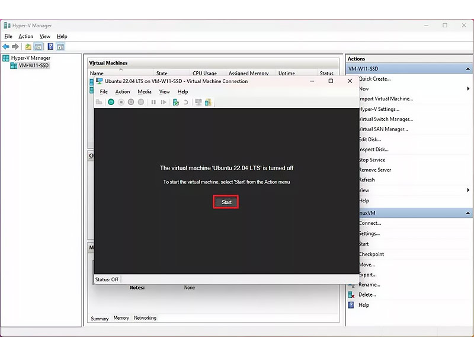Screen dimensions: 474x356
Task: Open Virtual SAN Manager from Actions
Action: (383, 129)
